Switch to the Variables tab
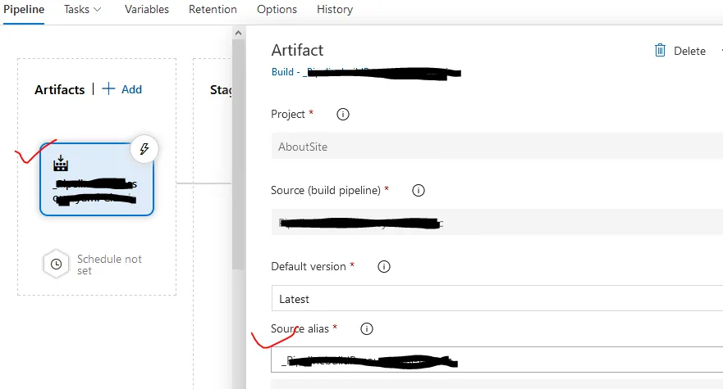This screenshot has width=723, height=389. point(147,10)
